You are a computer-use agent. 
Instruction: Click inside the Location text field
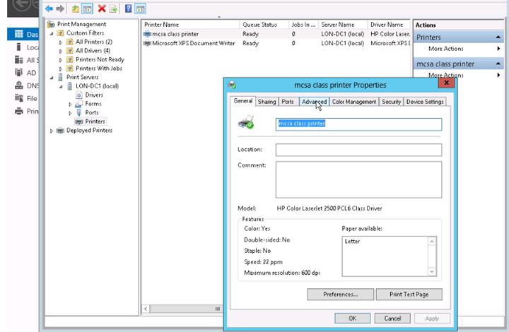[358, 150]
